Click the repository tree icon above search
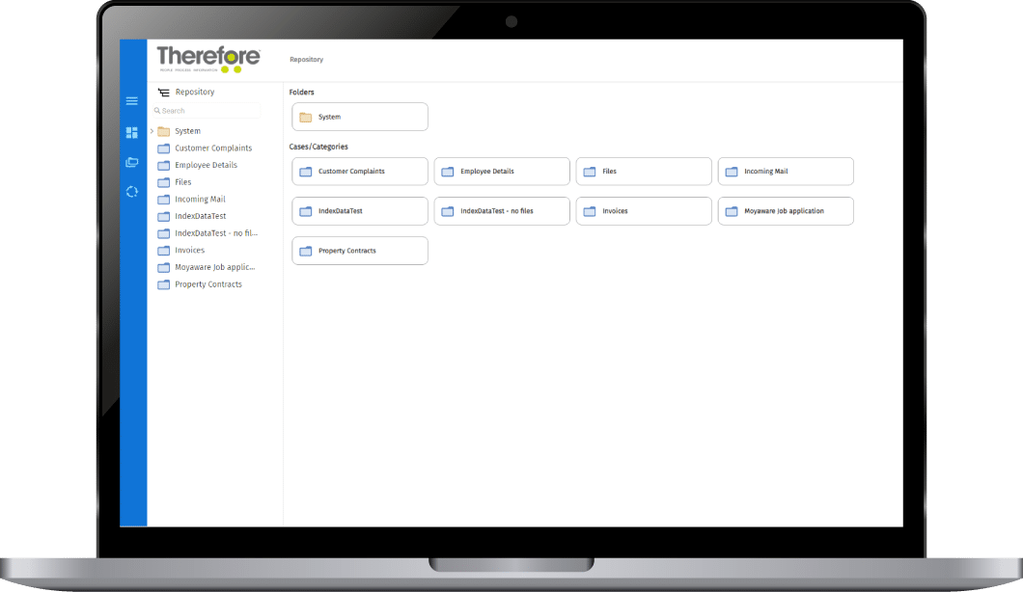This screenshot has width=1023, height=592. coord(163,93)
